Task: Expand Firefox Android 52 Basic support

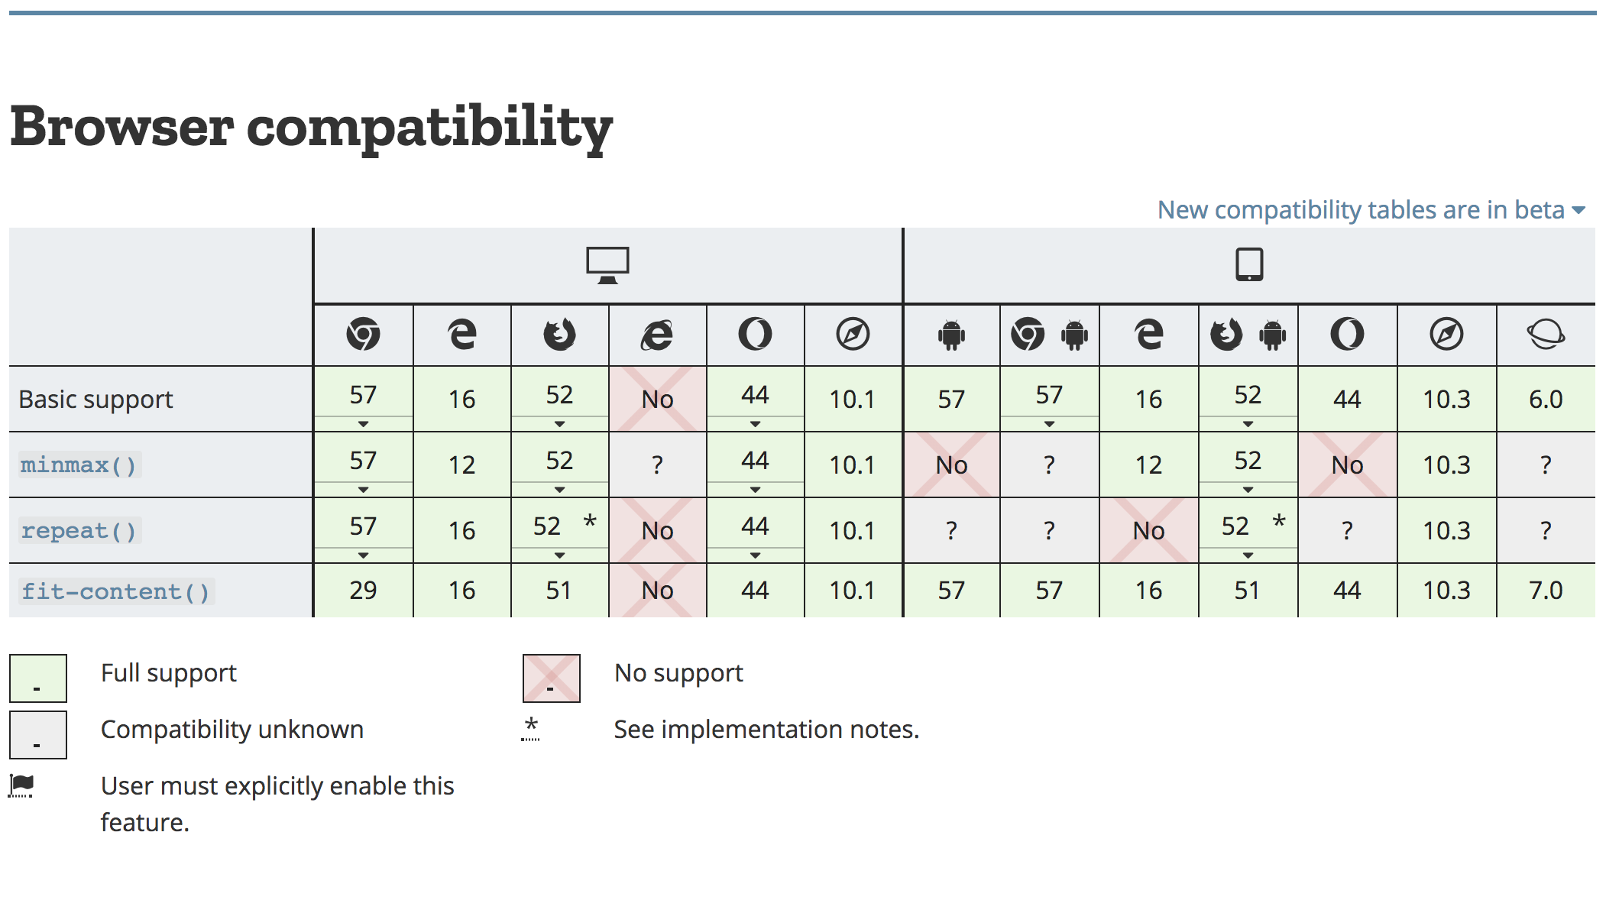Action: (x=1248, y=423)
